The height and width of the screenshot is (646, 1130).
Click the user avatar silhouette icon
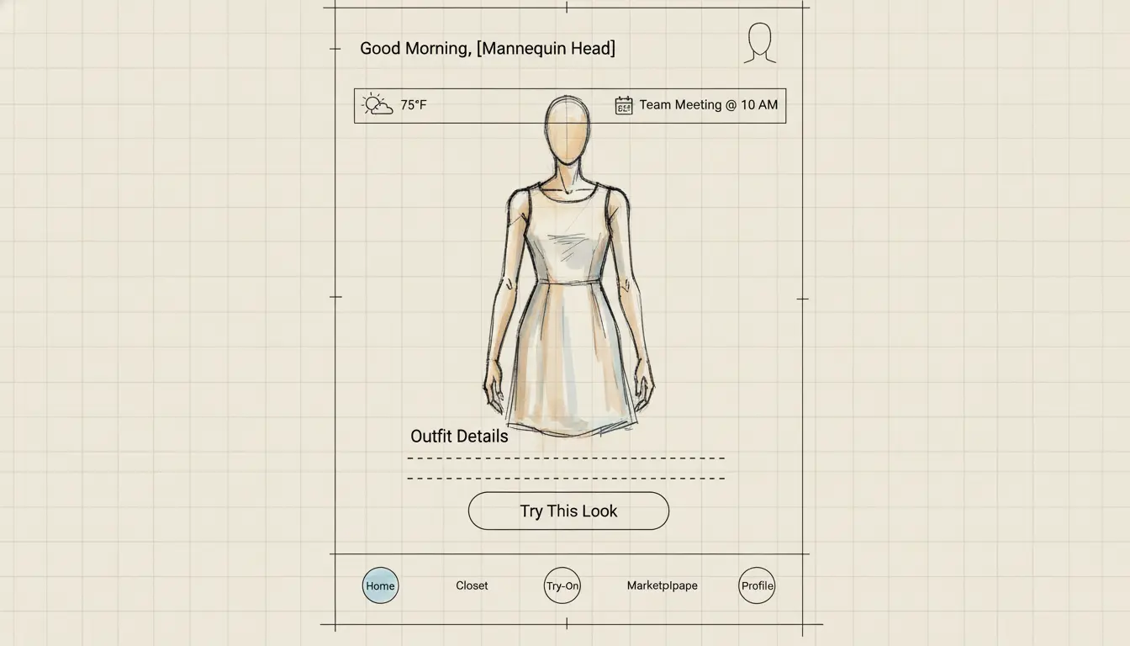pos(759,43)
